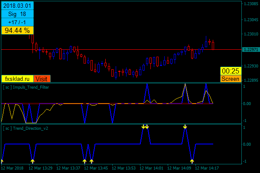The width and height of the screenshot is (260, 173).
Task: Click the 12 Mar 13:29 time label
Action: coord(41,168)
